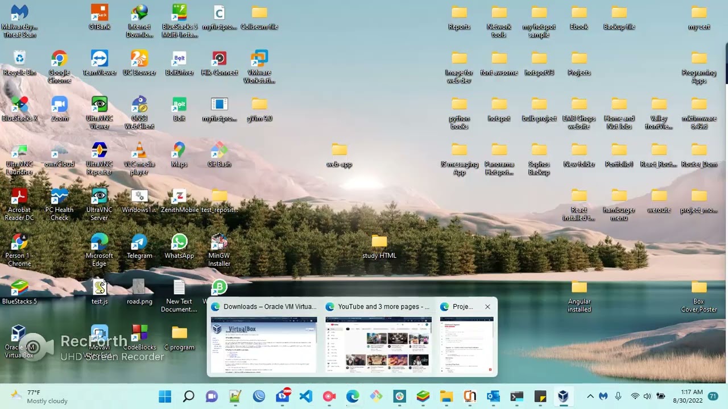Select the VLC media player desktop icon
The width and height of the screenshot is (728, 409).
(139, 159)
